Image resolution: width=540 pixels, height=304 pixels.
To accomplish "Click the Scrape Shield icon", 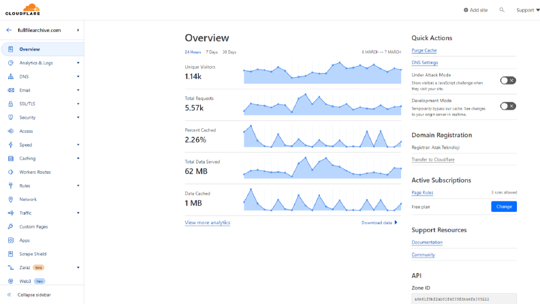I will (x=11, y=254).
